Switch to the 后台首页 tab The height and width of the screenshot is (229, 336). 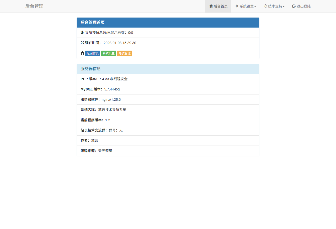tap(218, 6)
